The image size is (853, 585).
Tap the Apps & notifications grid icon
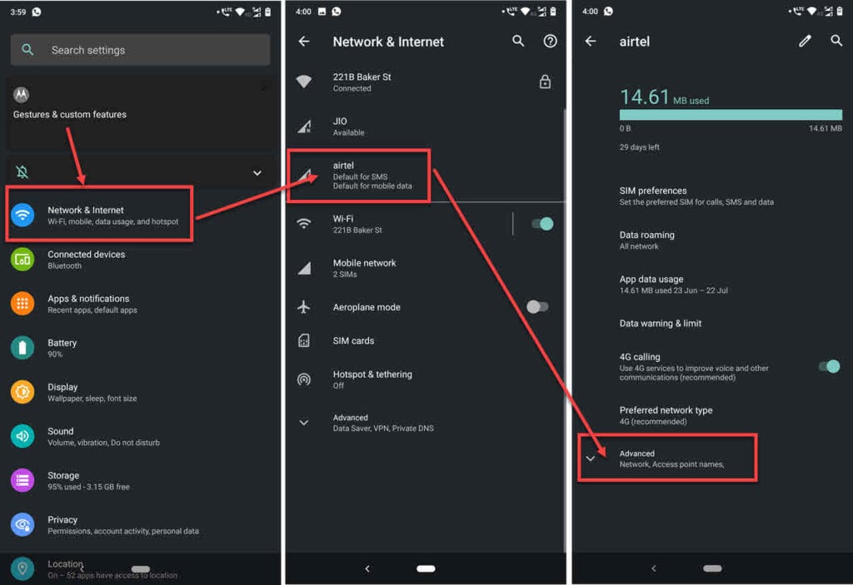point(22,304)
